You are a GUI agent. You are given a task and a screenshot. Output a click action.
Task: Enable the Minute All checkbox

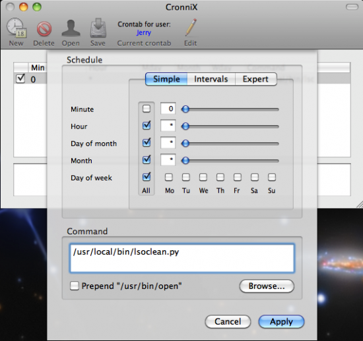pos(147,109)
